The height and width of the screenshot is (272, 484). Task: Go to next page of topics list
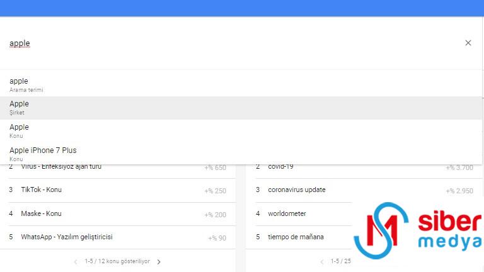pos(159,262)
